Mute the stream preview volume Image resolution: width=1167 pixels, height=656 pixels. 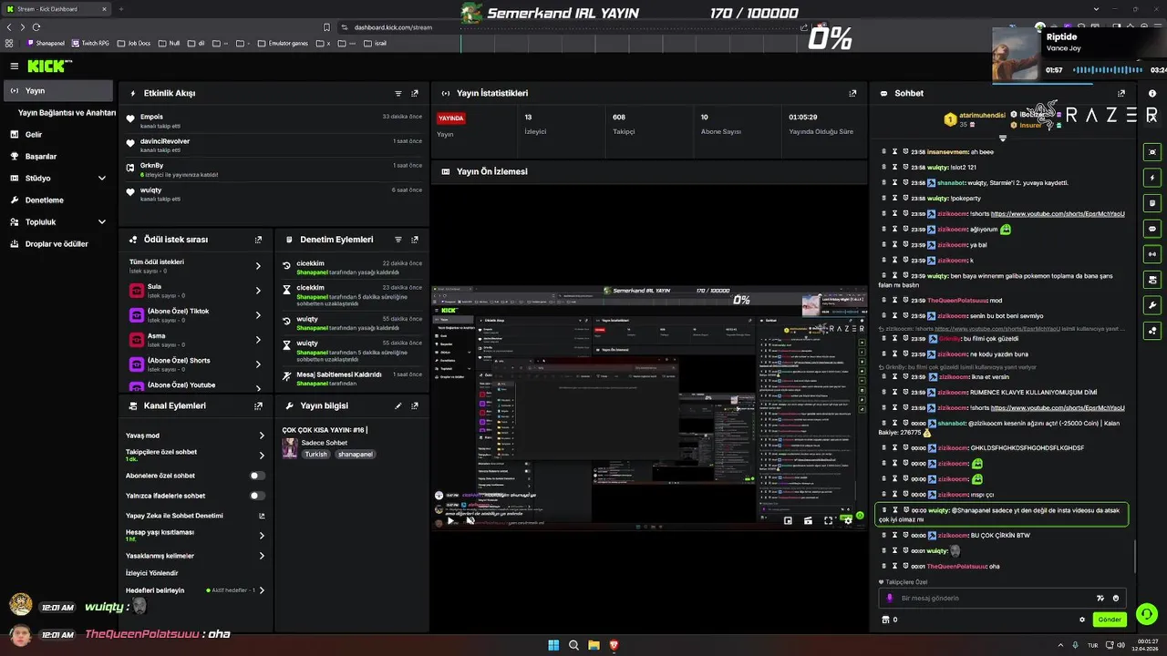(470, 520)
